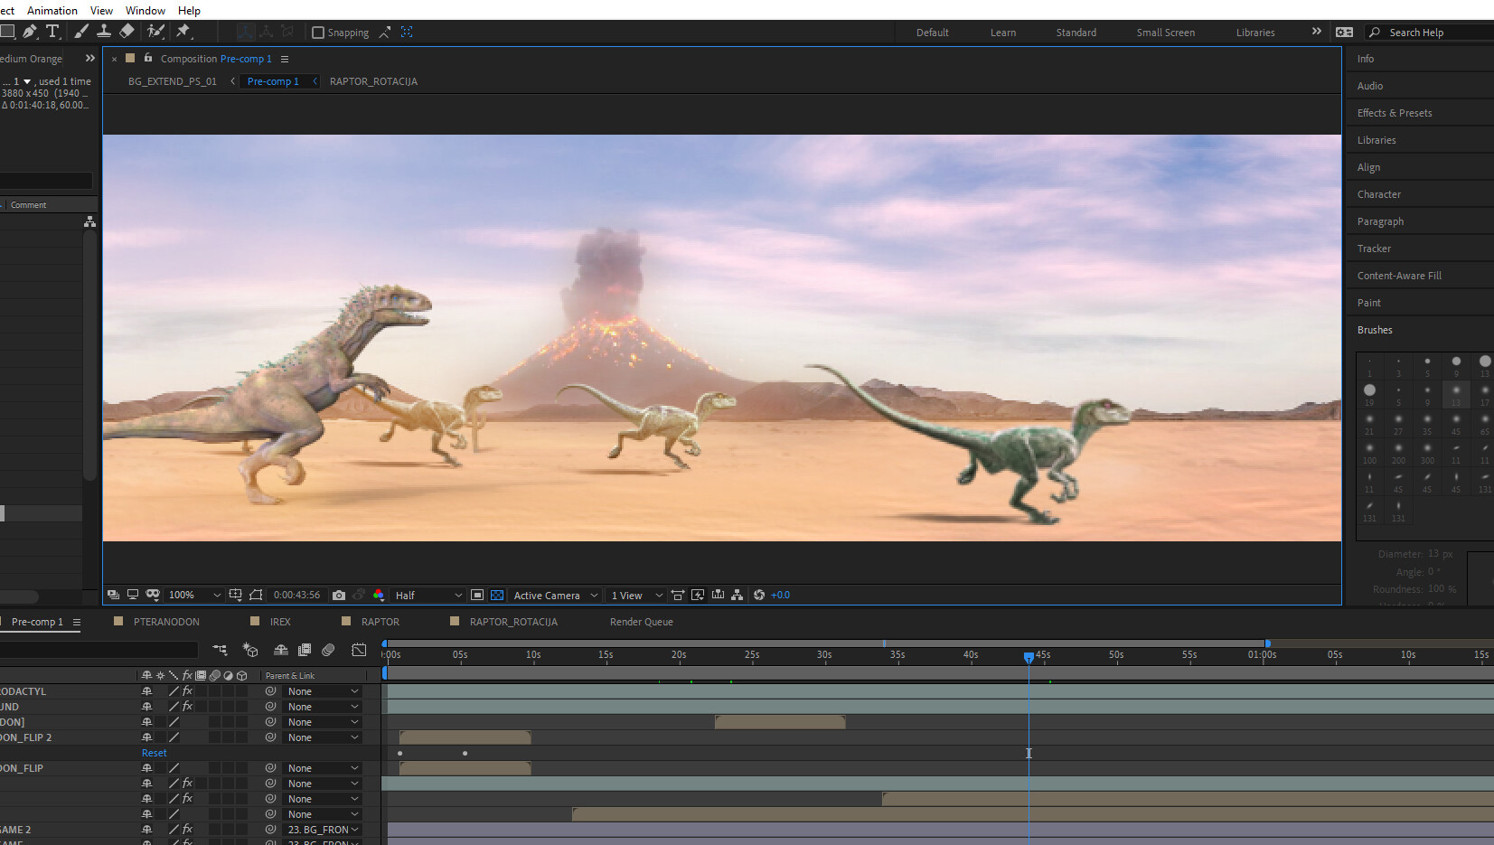Image resolution: width=1494 pixels, height=845 pixels.
Task: Open the Content-Aware Fill panel
Action: (x=1398, y=276)
